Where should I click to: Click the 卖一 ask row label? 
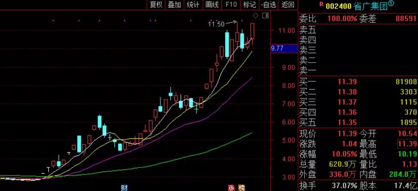pos(307,71)
